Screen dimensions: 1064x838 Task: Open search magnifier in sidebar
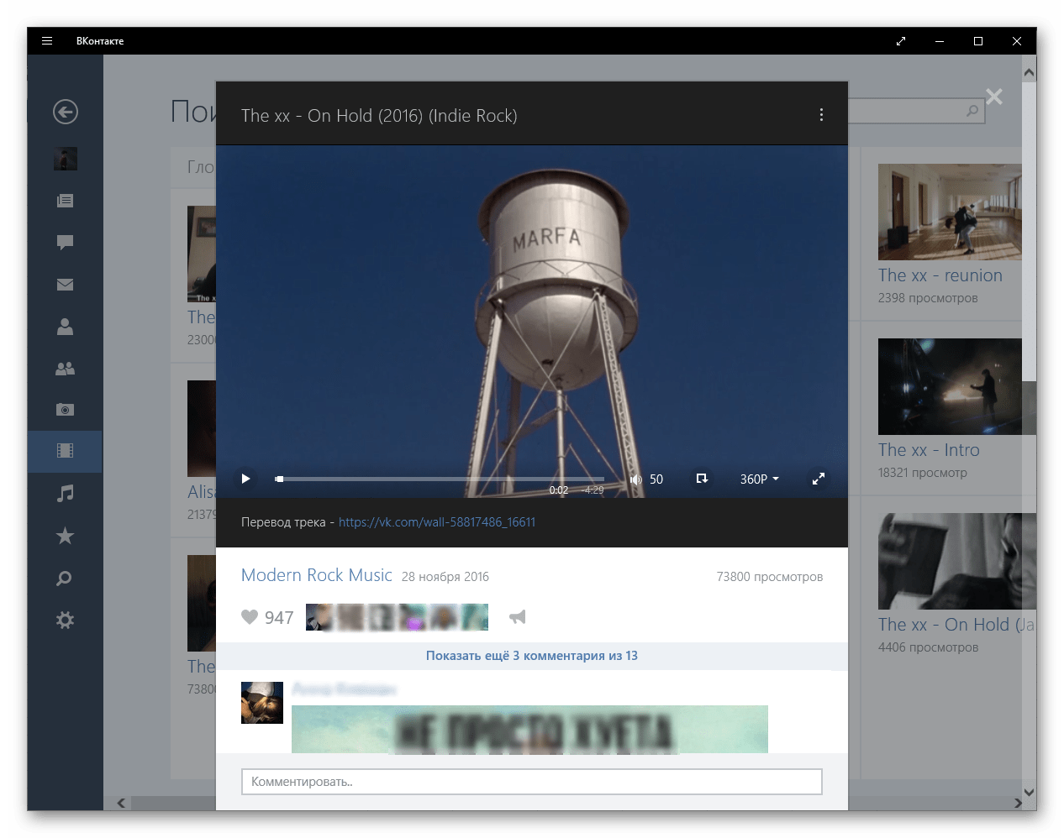[x=65, y=579]
